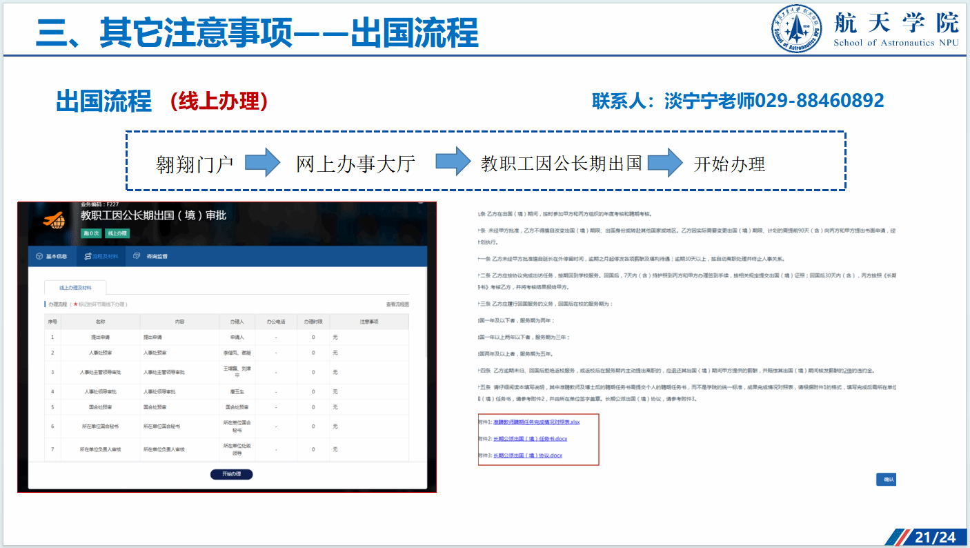The height and width of the screenshot is (548, 970).
Task: Click the flow icon beside 流程及材料
Action: pyautogui.click(x=88, y=256)
